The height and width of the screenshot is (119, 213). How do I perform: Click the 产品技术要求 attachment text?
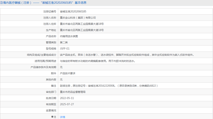click(68, 73)
